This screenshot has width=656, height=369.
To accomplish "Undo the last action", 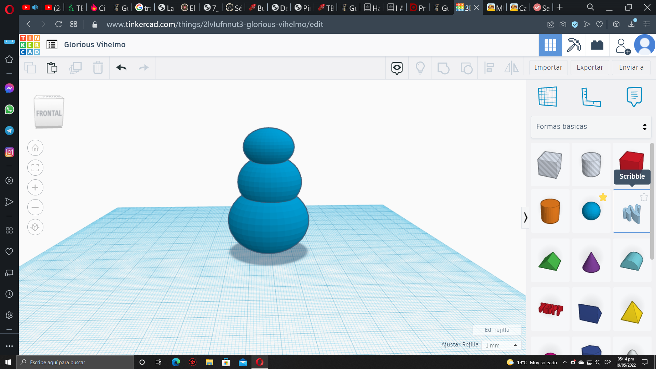I will pyautogui.click(x=121, y=68).
